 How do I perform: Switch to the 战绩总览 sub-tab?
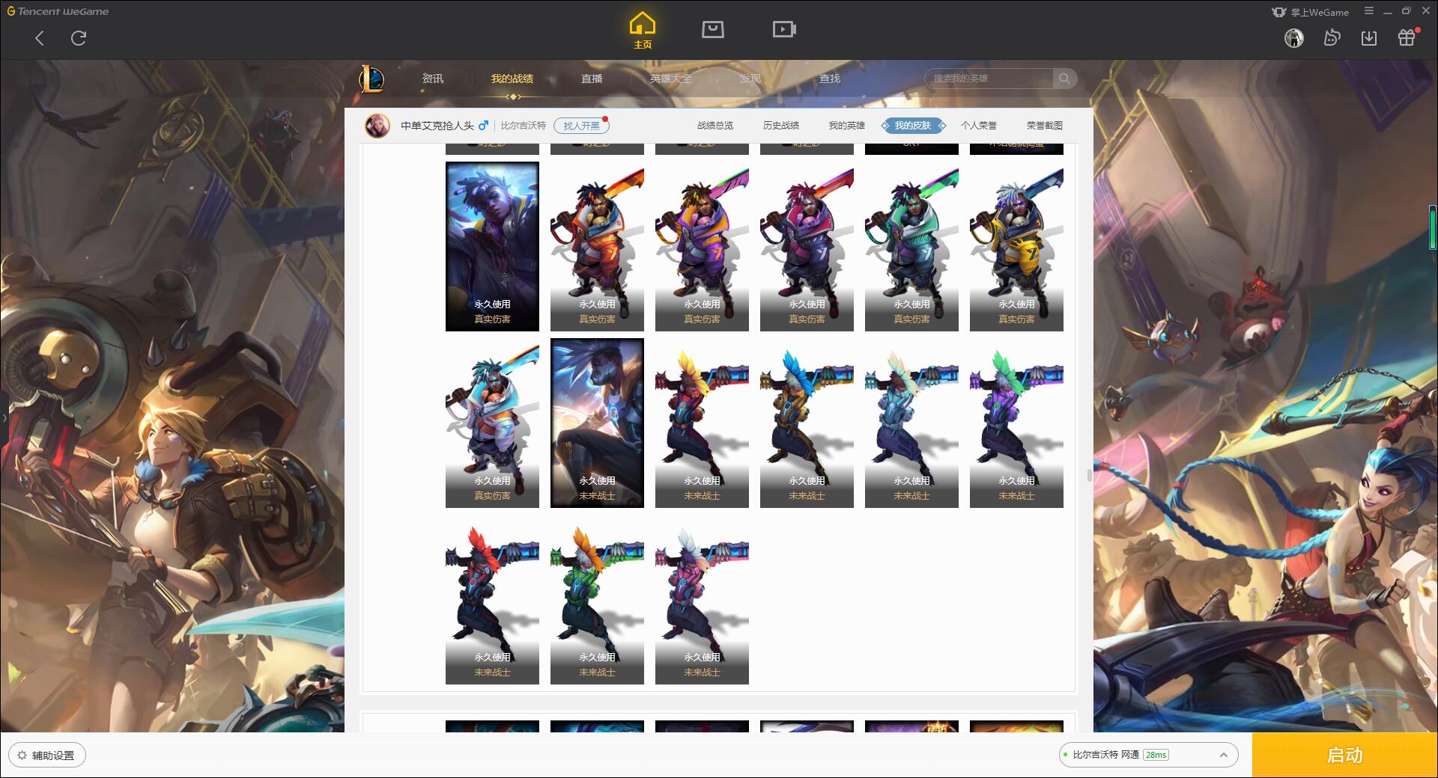[x=715, y=126]
